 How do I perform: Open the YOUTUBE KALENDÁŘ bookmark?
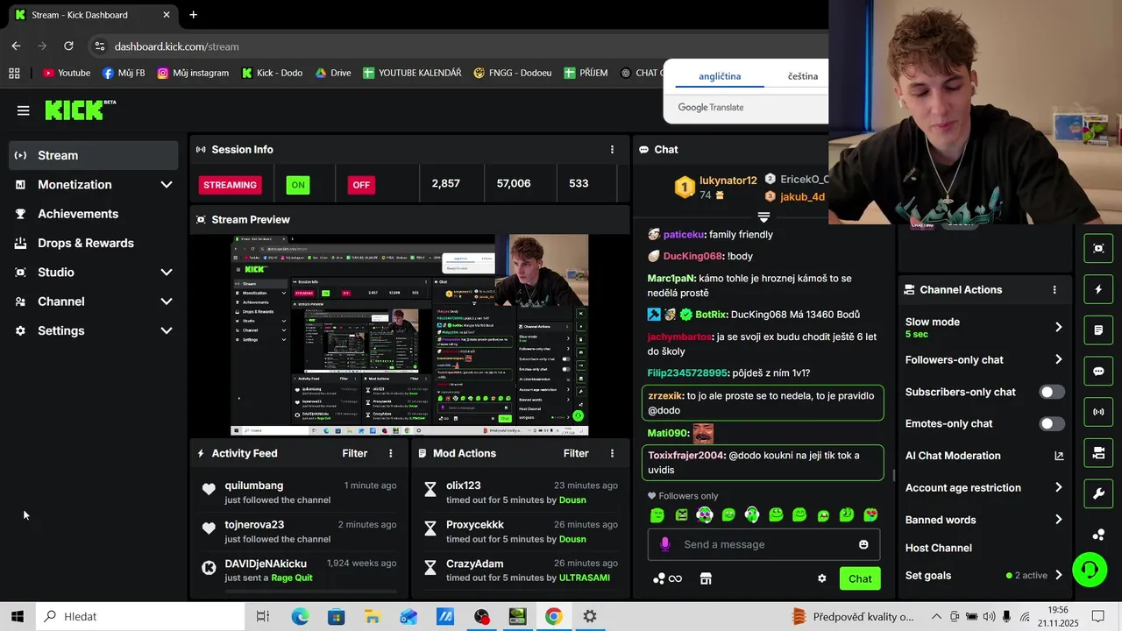(412, 73)
